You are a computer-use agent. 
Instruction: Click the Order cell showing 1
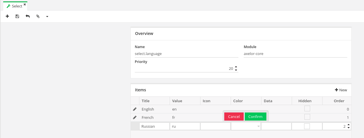[x=337, y=117]
